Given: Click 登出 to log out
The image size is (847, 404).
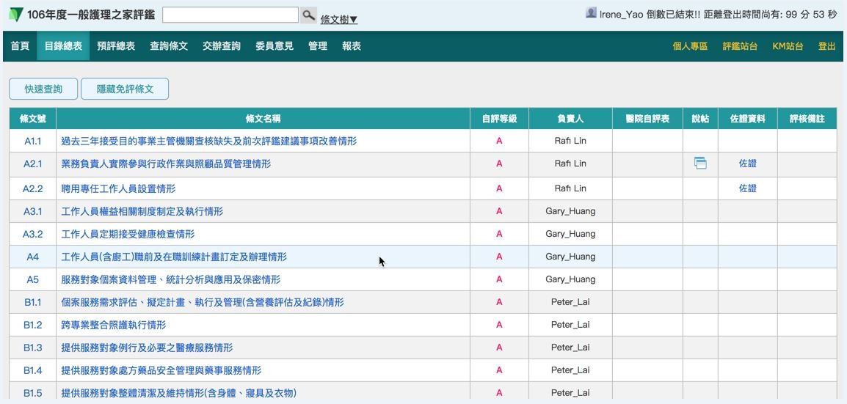Looking at the screenshot, I should click(x=826, y=46).
